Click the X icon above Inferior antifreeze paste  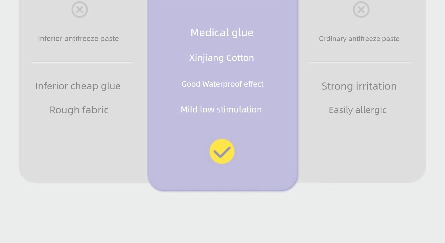(x=80, y=9)
